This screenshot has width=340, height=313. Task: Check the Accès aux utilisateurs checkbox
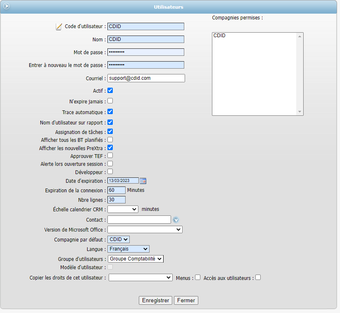pyautogui.click(x=258, y=277)
